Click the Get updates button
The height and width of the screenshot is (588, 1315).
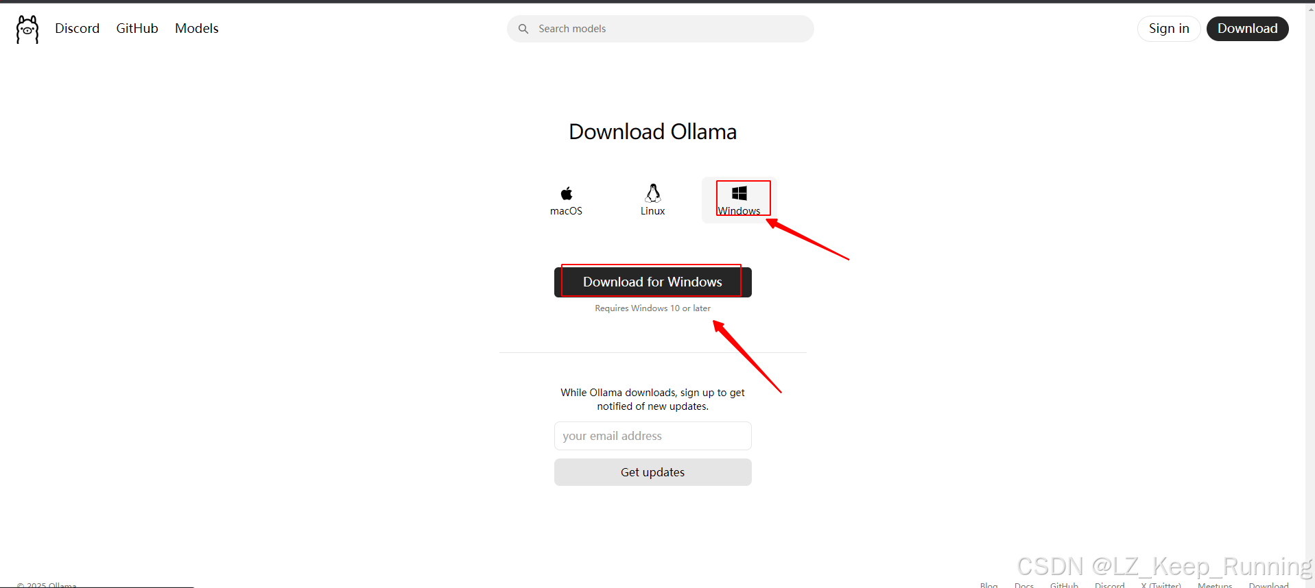point(653,472)
